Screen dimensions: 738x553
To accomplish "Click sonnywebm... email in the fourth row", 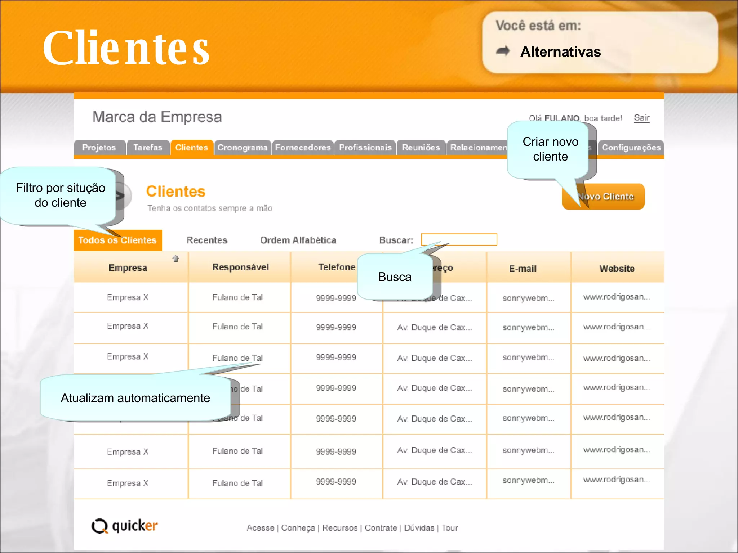I will (529, 389).
